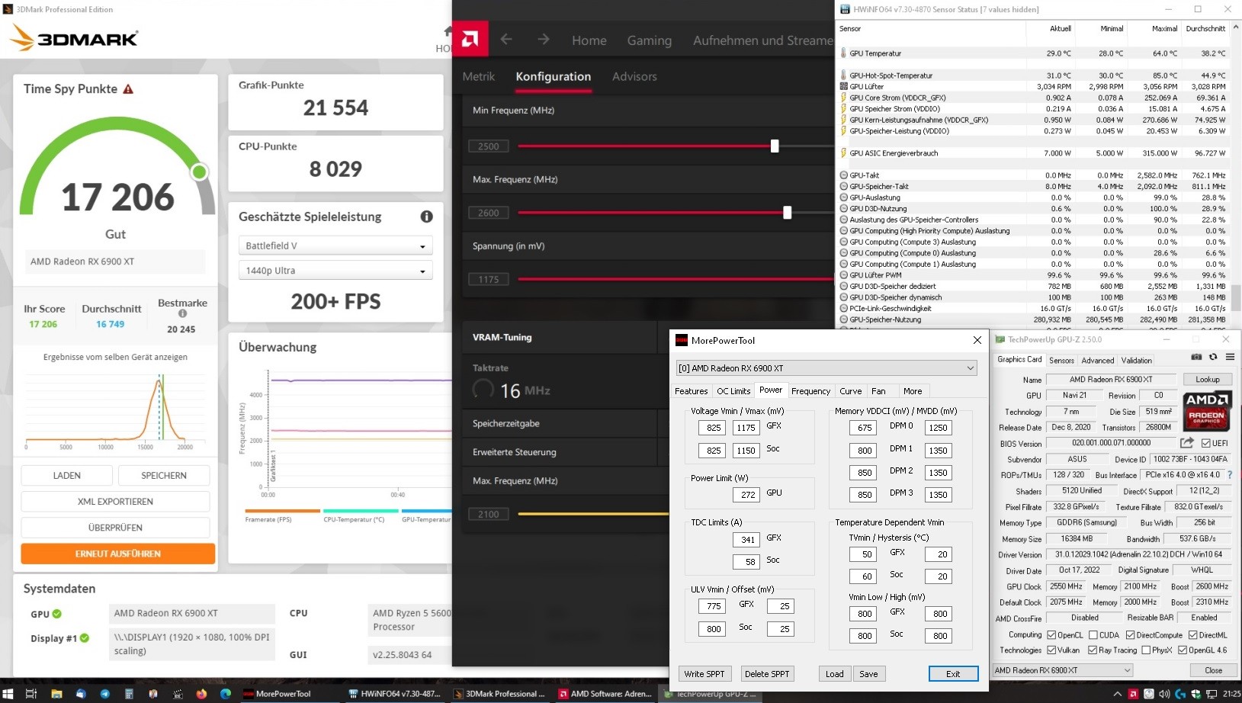
Task: Click TDC Limits GFX value field
Action: click(x=747, y=539)
